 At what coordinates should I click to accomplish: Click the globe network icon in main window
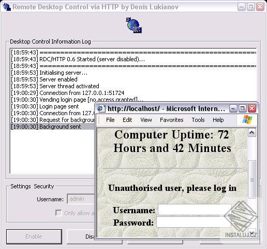(x=134, y=25)
